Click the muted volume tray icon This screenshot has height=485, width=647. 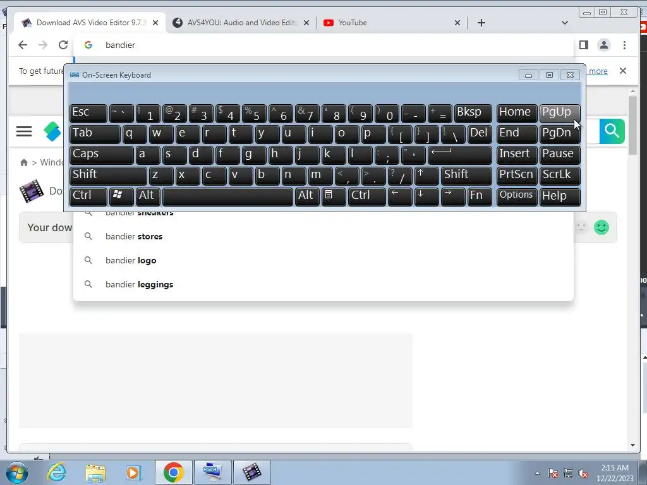pos(583,473)
